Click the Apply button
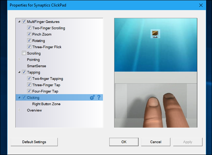212x155 pixels. click(x=188, y=142)
